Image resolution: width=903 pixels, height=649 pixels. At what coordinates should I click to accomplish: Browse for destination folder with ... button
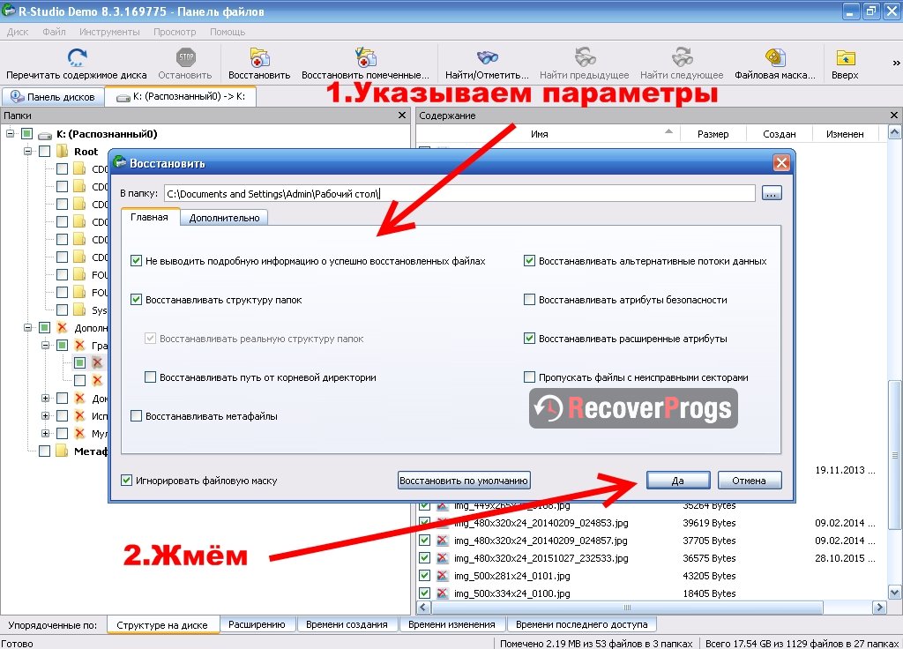[772, 193]
